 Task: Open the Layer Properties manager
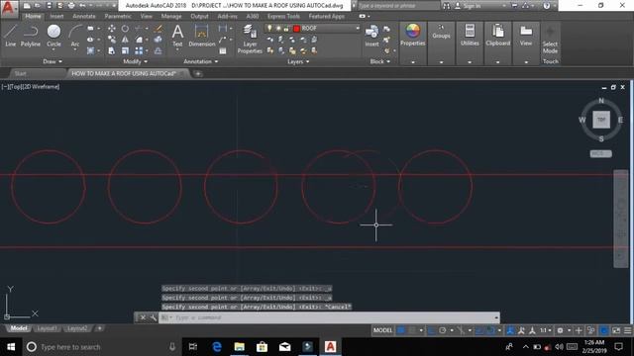click(x=250, y=39)
